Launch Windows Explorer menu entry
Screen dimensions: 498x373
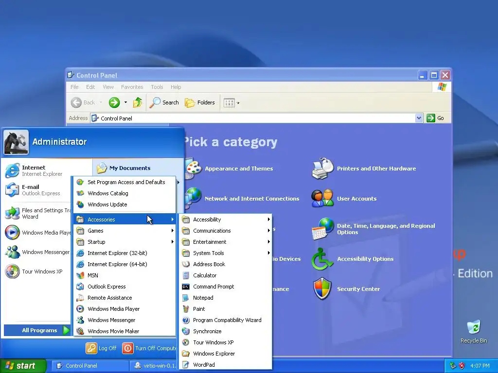click(x=226, y=354)
